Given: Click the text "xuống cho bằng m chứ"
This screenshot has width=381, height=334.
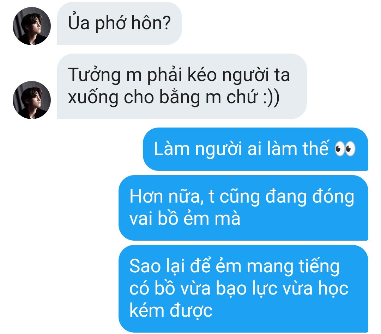Looking at the screenshot, I should tap(162, 97).
